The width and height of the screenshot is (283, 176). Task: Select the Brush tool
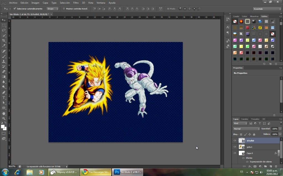click(x=4, y=56)
